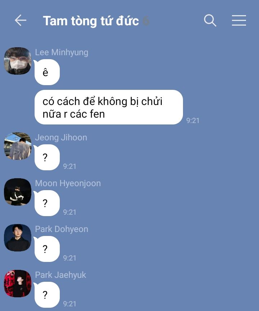Open Park Jaehyuk's profile picture
Image resolution: width=259 pixels, height=311 pixels.
tap(18, 284)
